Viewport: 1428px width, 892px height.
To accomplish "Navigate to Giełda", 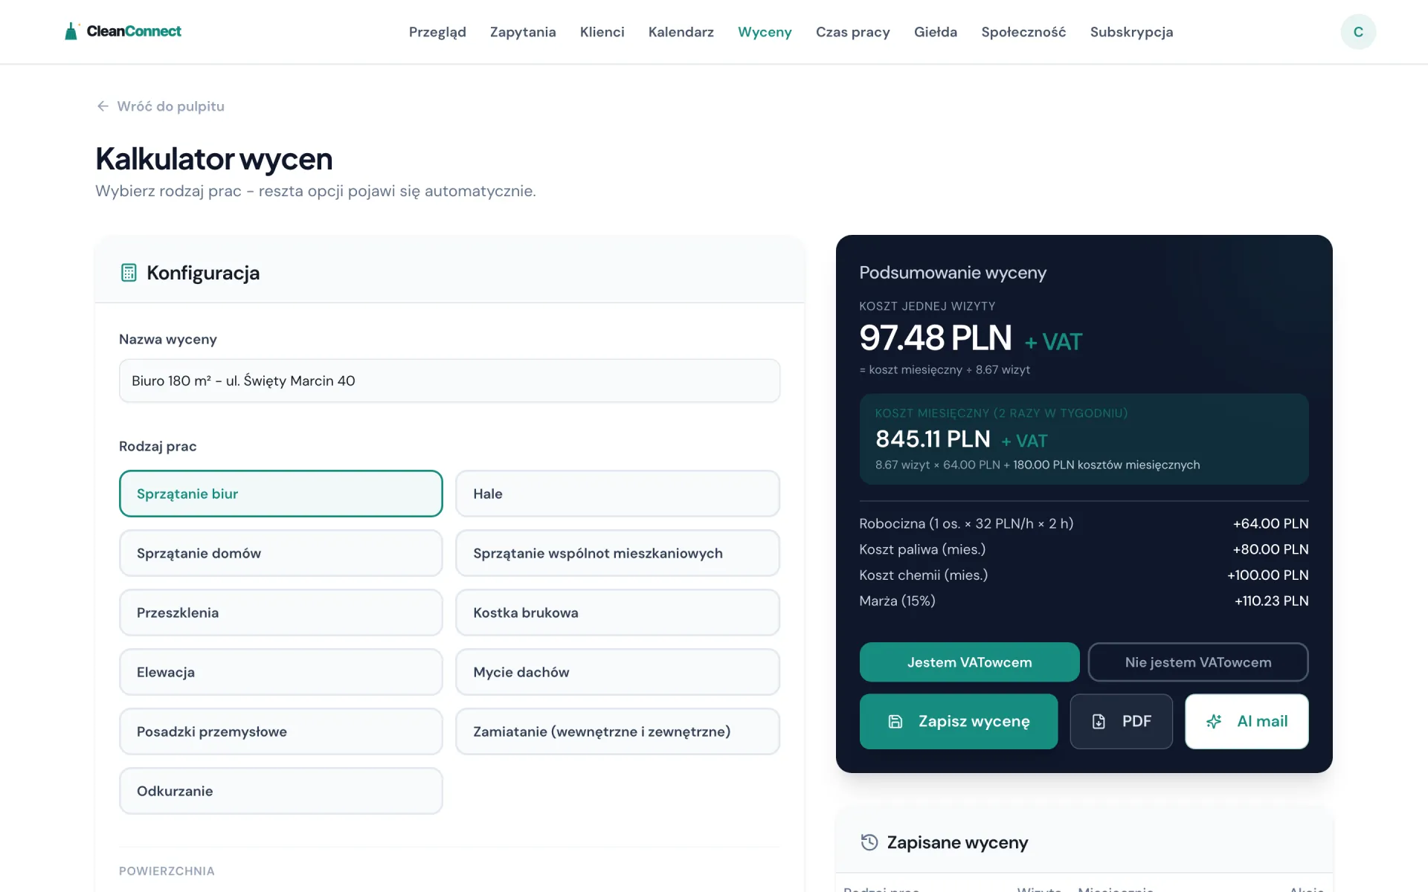I will [936, 32].
